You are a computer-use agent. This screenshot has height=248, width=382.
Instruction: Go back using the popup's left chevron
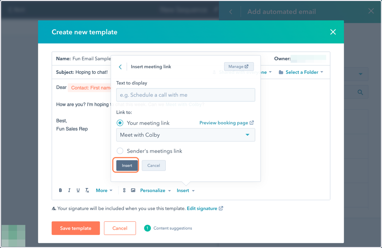[120, 67]
